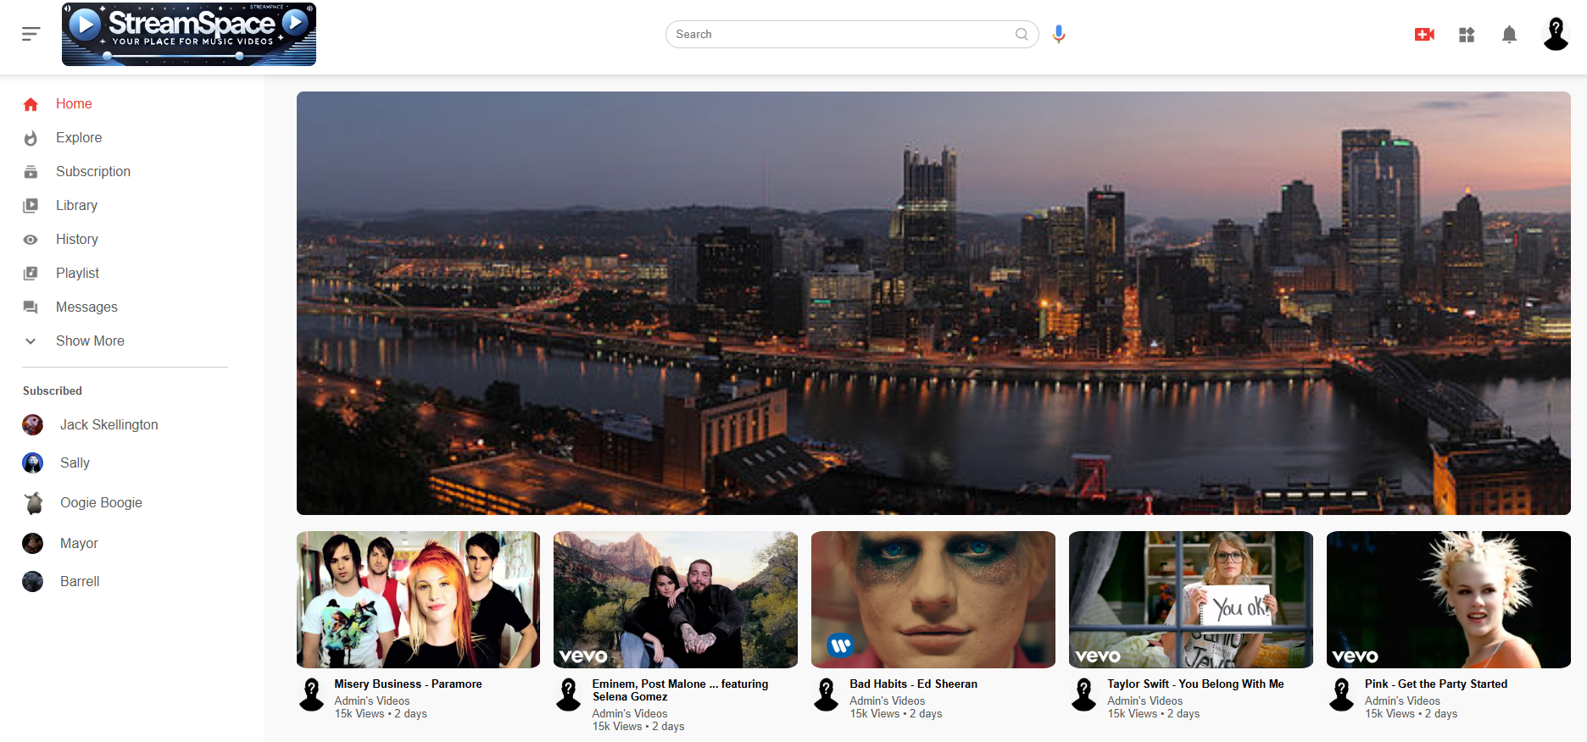This screenshot has height=742, width=1587.
Task: Open the user profile avatar menu
Action: click(1556, 34)
